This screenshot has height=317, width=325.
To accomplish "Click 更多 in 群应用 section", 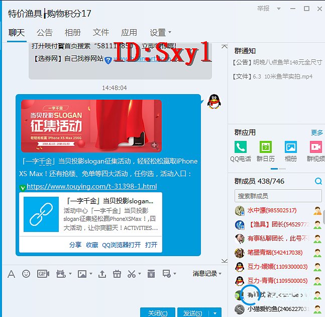I will [316, 132].
